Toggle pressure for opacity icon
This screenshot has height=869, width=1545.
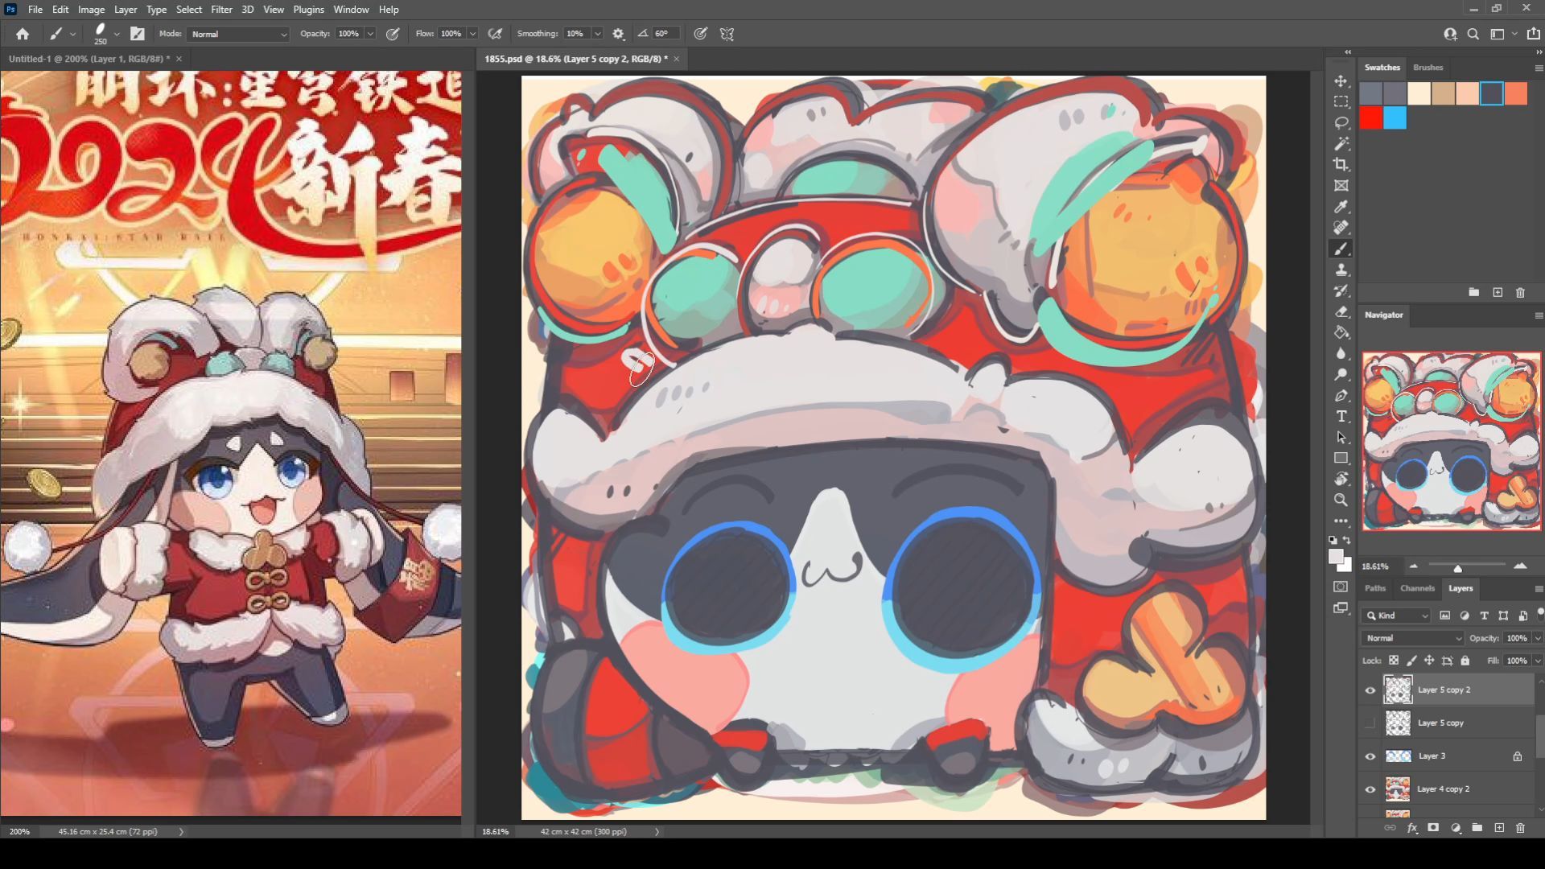click(393, 34)
